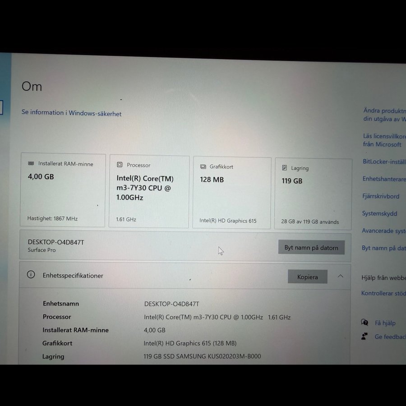Click the Enhetsnamn value DESKTOP-O4D847T
The height and width of the screenshot is (406, 406).
click(x=172, y=304)
